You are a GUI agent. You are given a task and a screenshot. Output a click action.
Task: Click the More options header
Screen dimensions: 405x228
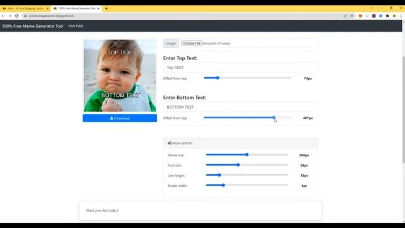240,143
